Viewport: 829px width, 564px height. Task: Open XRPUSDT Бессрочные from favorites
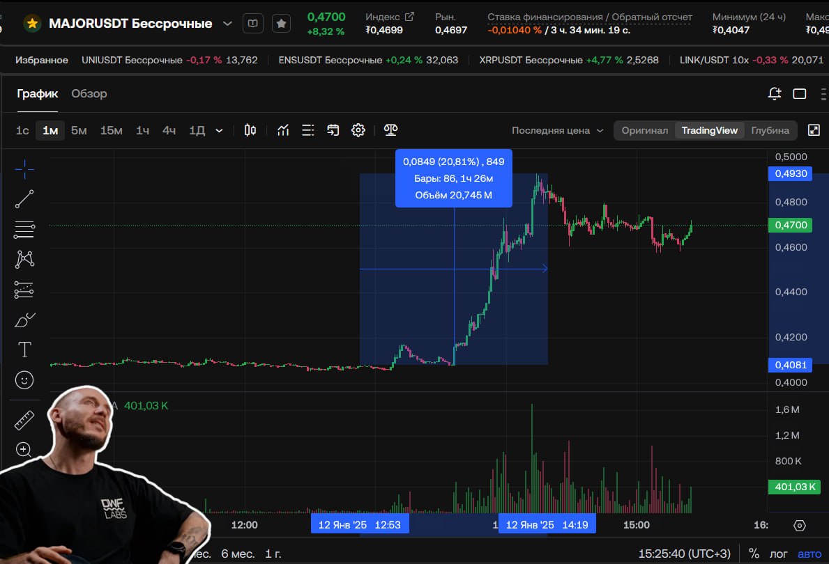click(569, 60)
